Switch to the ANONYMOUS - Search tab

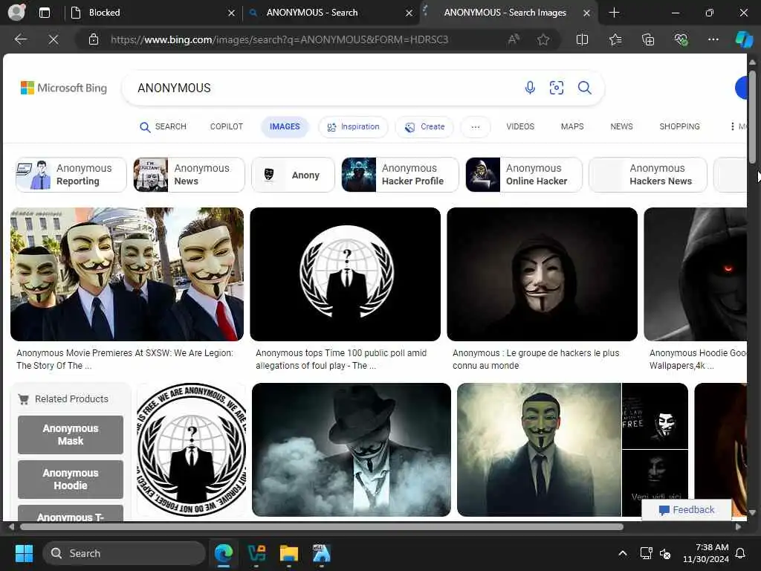coord(330,13)
